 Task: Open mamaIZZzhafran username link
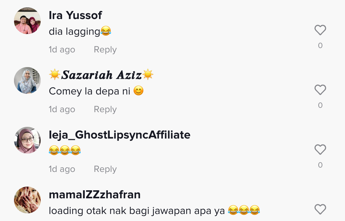(x=95, y=195)
